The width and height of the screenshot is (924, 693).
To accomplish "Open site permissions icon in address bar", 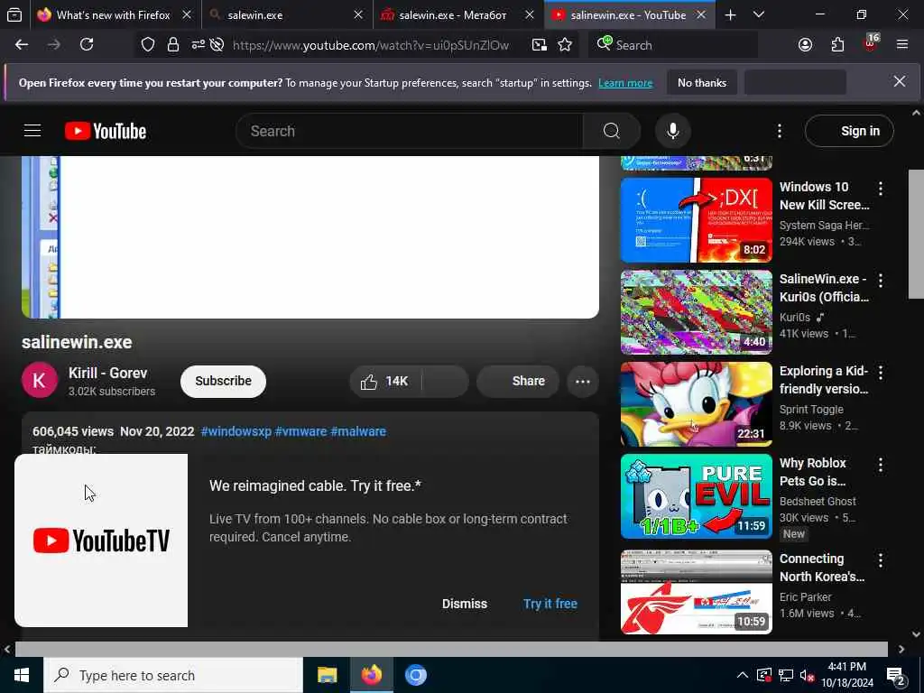I will 198,45.
